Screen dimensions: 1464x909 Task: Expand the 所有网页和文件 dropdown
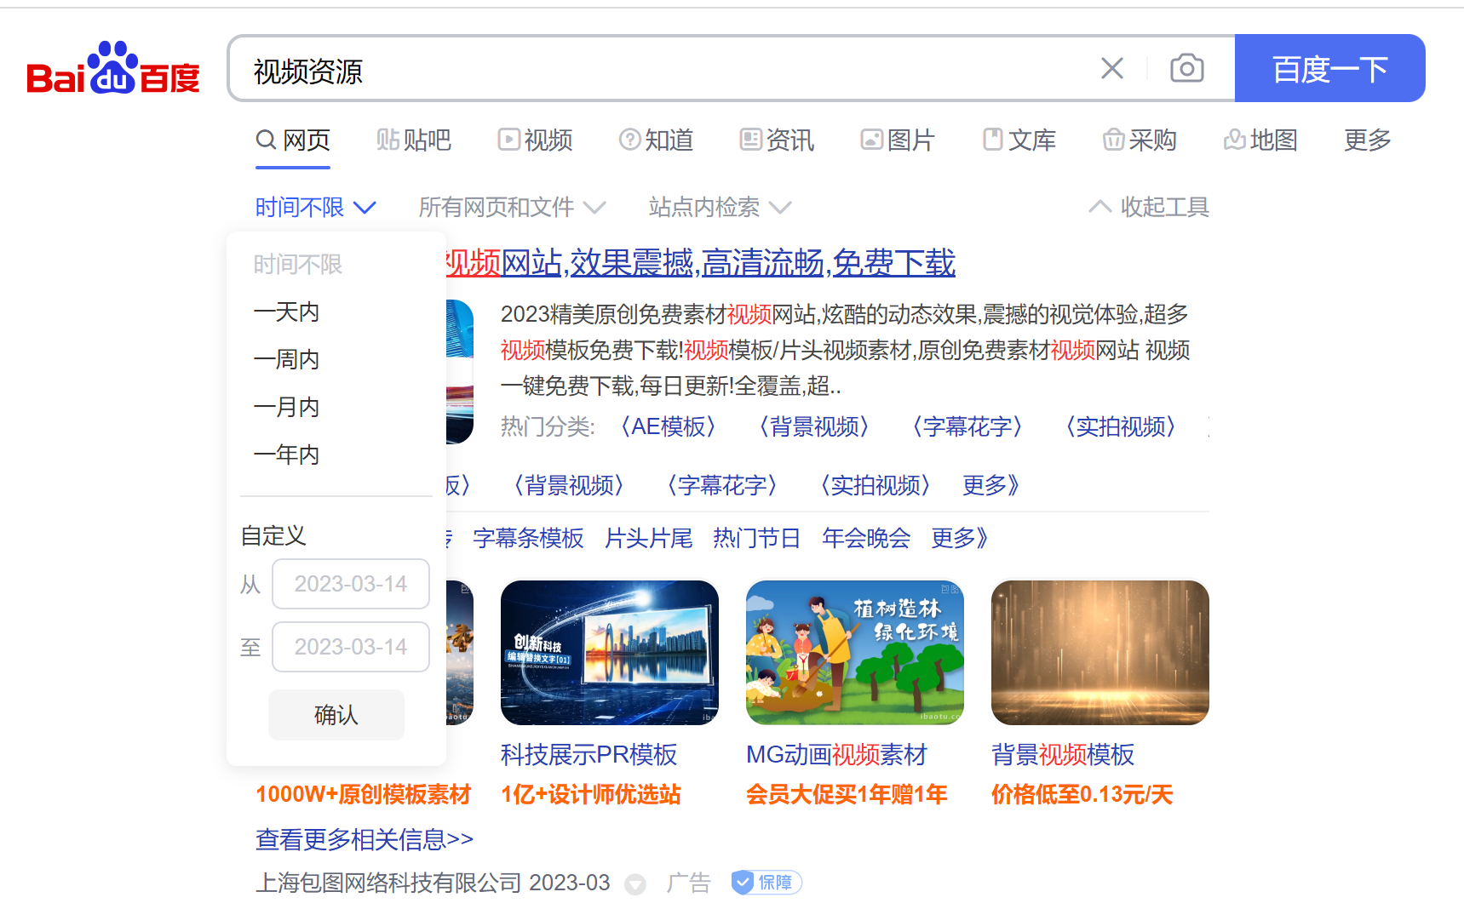point(512,207)
